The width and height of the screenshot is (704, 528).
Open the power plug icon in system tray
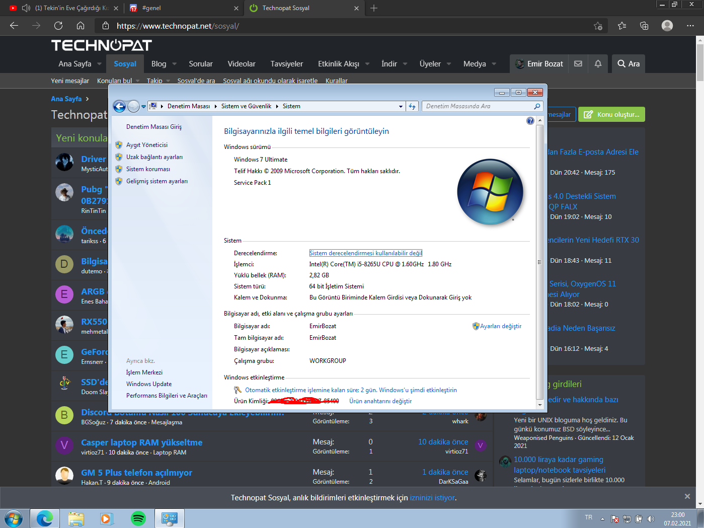click(x=639, y=519)
